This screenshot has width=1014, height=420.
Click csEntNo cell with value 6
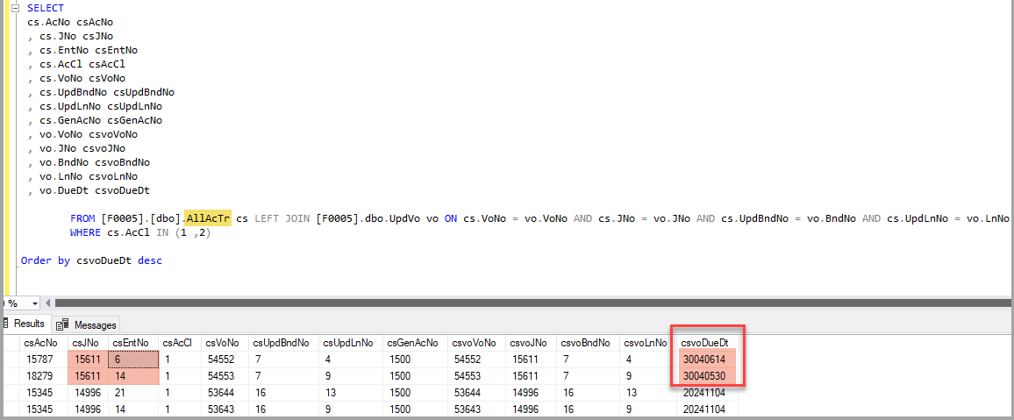(x=132, y=359)
